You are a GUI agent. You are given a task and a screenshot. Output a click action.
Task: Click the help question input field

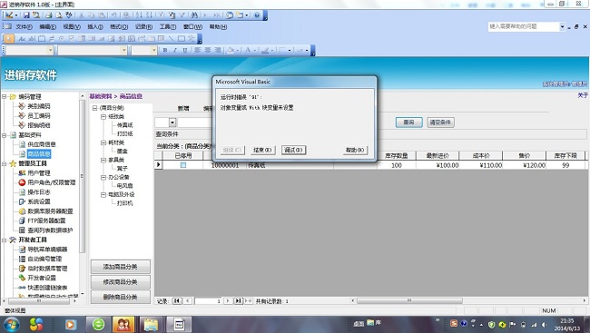(524, 26)
